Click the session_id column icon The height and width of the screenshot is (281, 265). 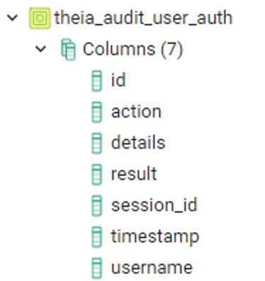point(97,206)
